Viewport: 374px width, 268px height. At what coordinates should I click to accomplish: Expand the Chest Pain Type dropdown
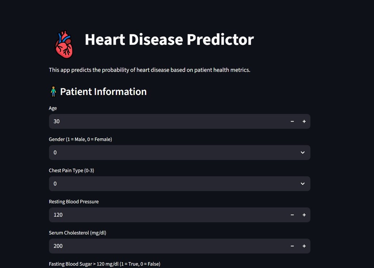(179, 184)
